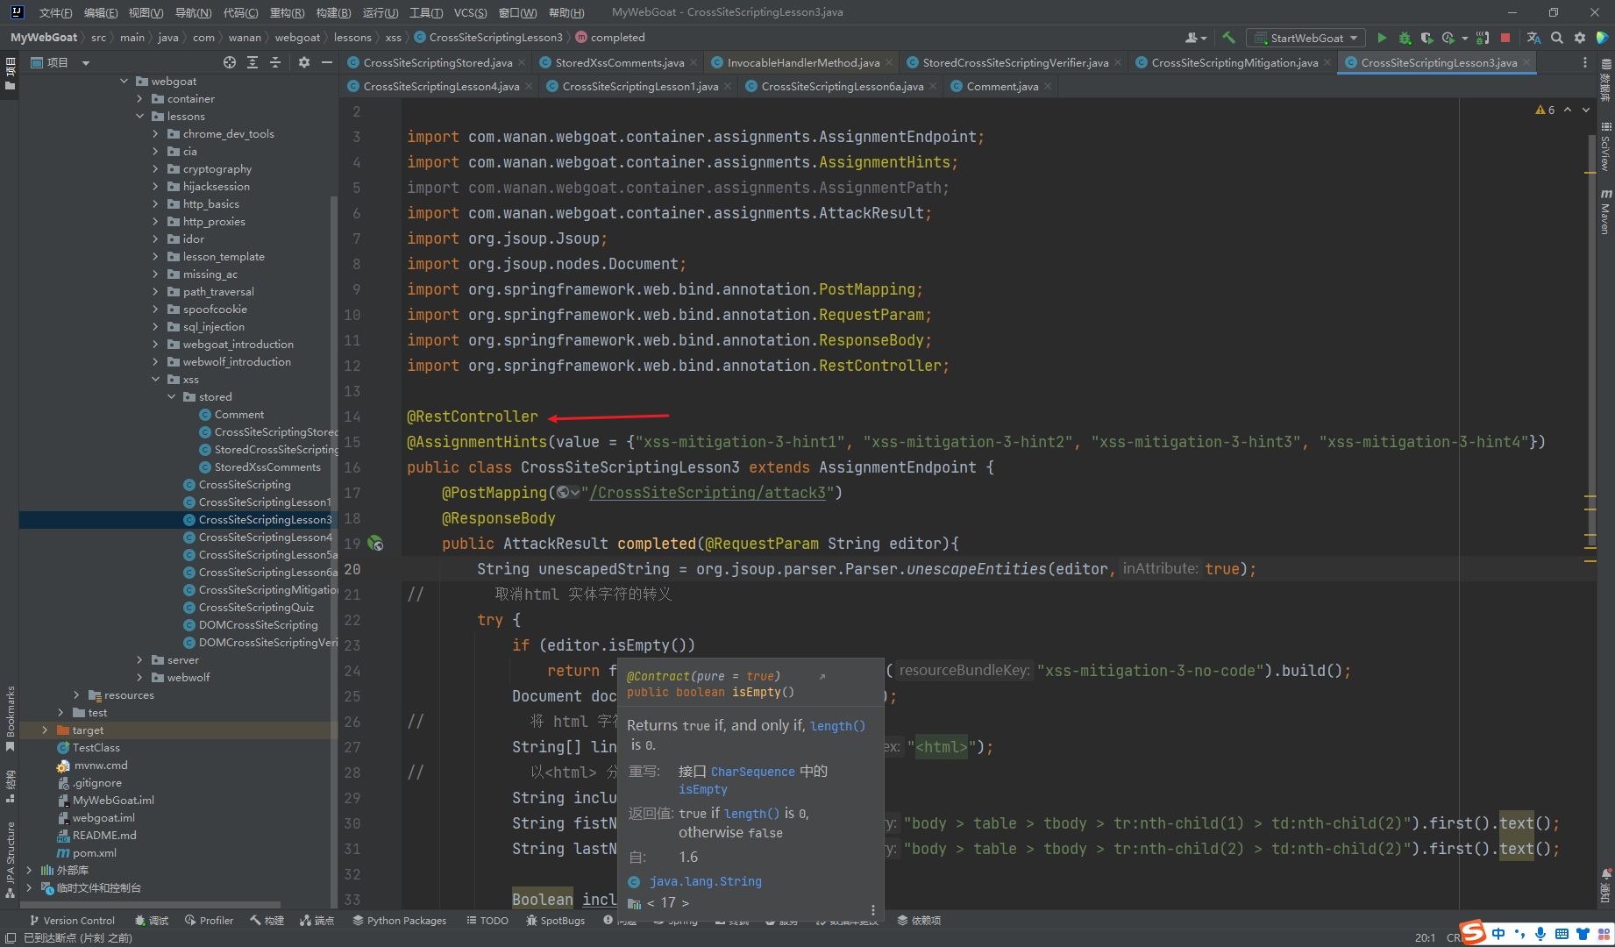Build project with the green hammer icon

coord(1228,38)
